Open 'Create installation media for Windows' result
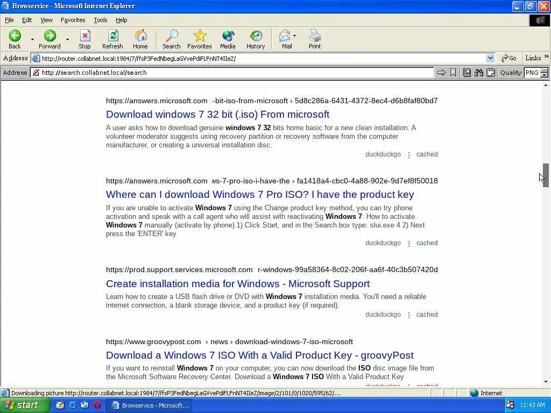551x413 pixels. click(x=238, y=284)
